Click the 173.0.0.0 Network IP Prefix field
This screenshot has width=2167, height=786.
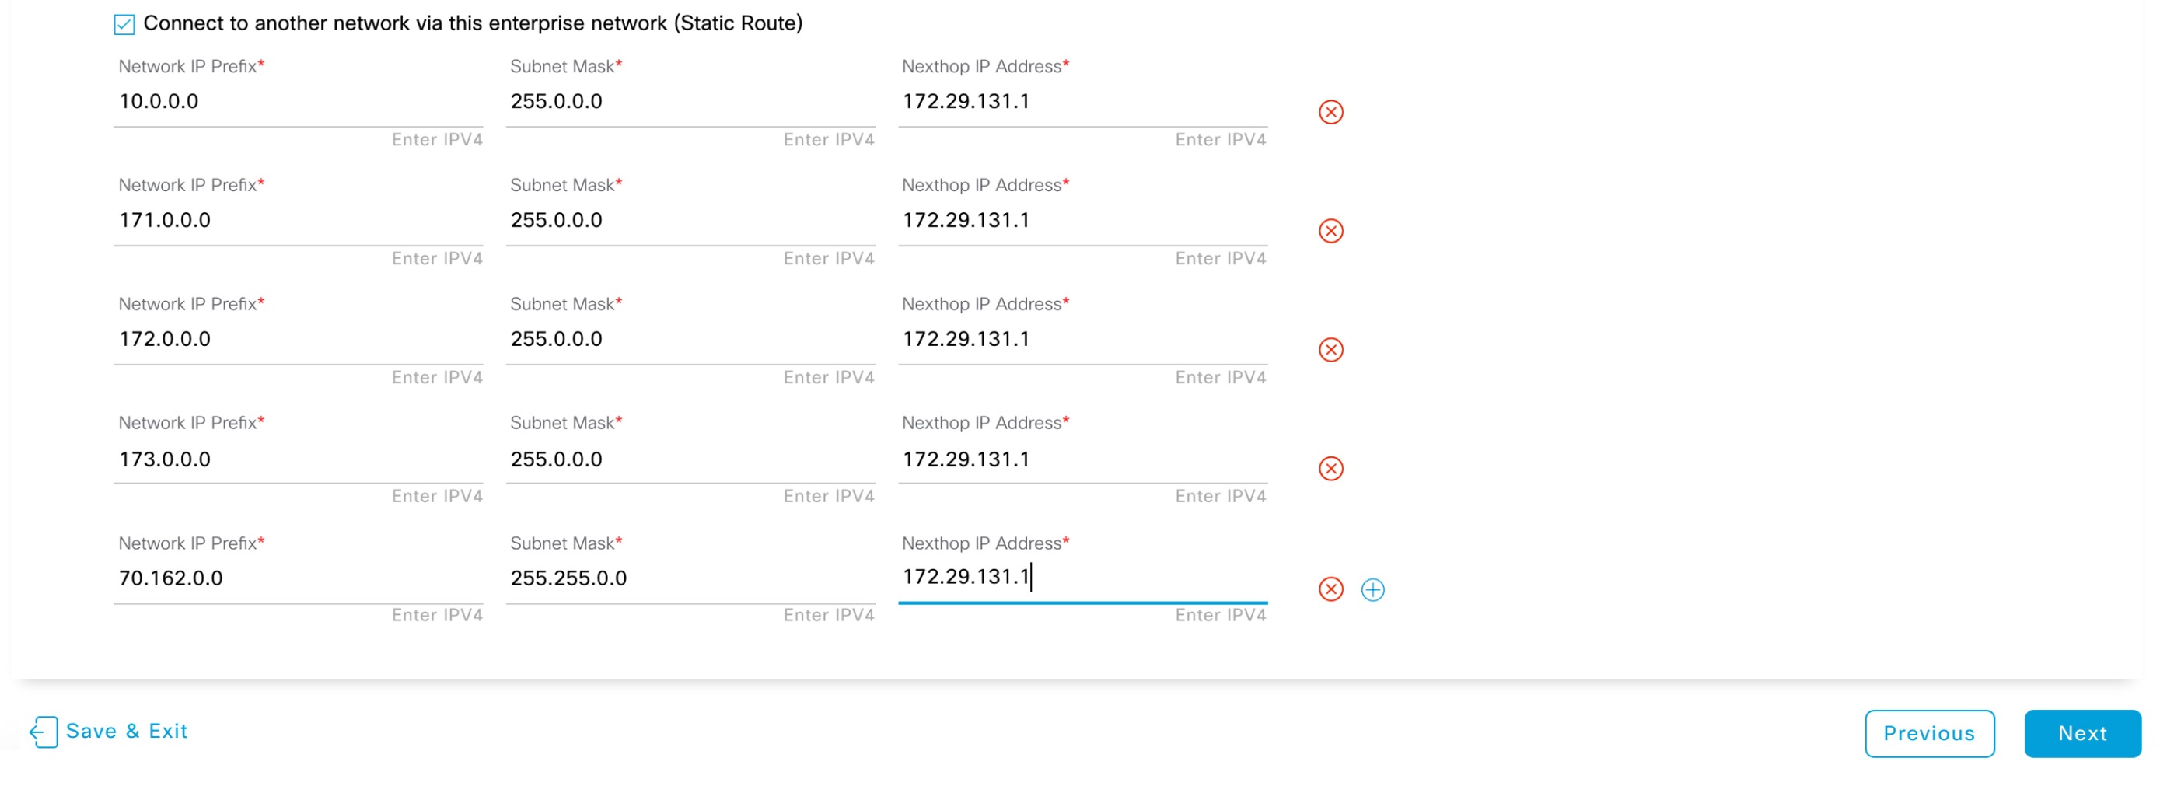298,459
